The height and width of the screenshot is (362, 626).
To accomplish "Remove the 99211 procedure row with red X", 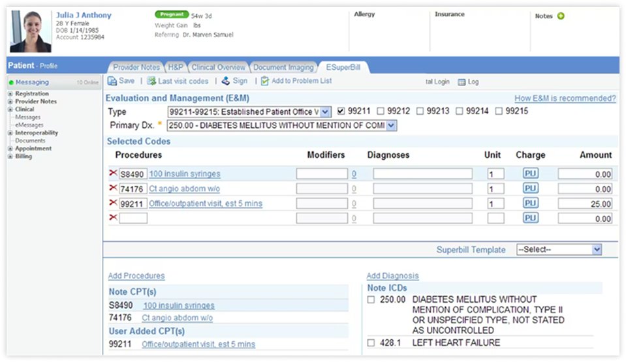I will [x=113, y=203].
